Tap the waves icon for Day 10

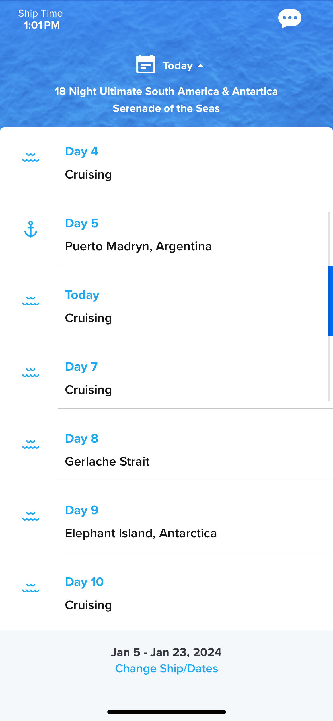click(31, 588)
